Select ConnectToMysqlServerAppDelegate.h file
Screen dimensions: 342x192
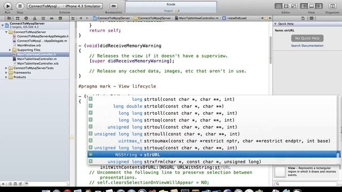tap(41, 36)
